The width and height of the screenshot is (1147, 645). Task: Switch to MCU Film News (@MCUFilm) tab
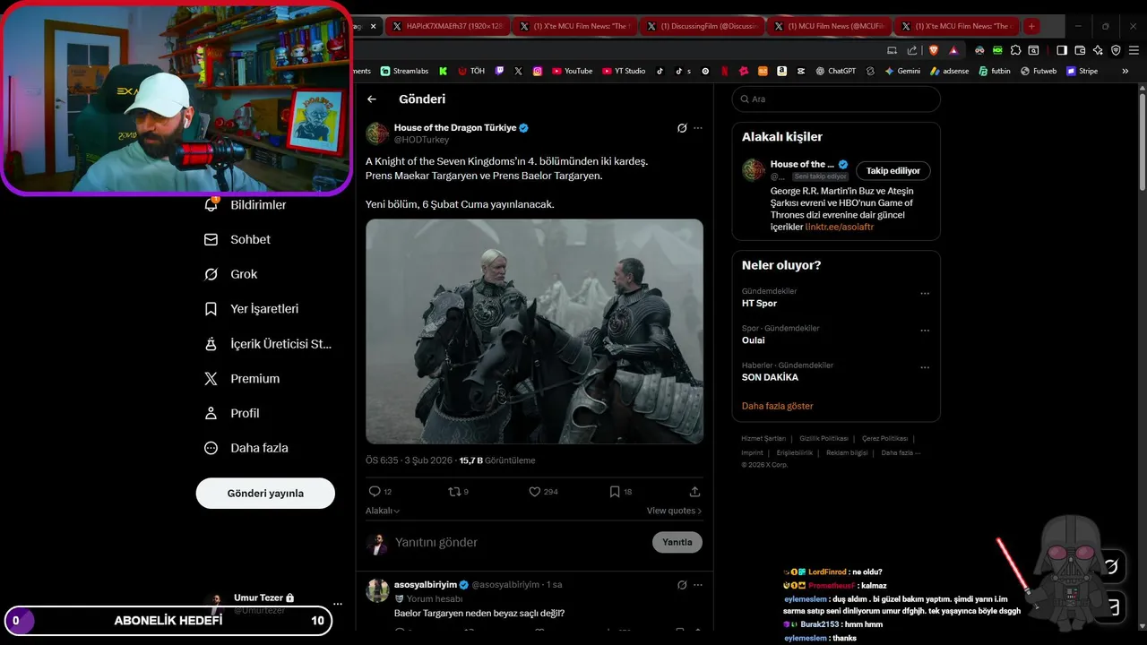(831, 27)
